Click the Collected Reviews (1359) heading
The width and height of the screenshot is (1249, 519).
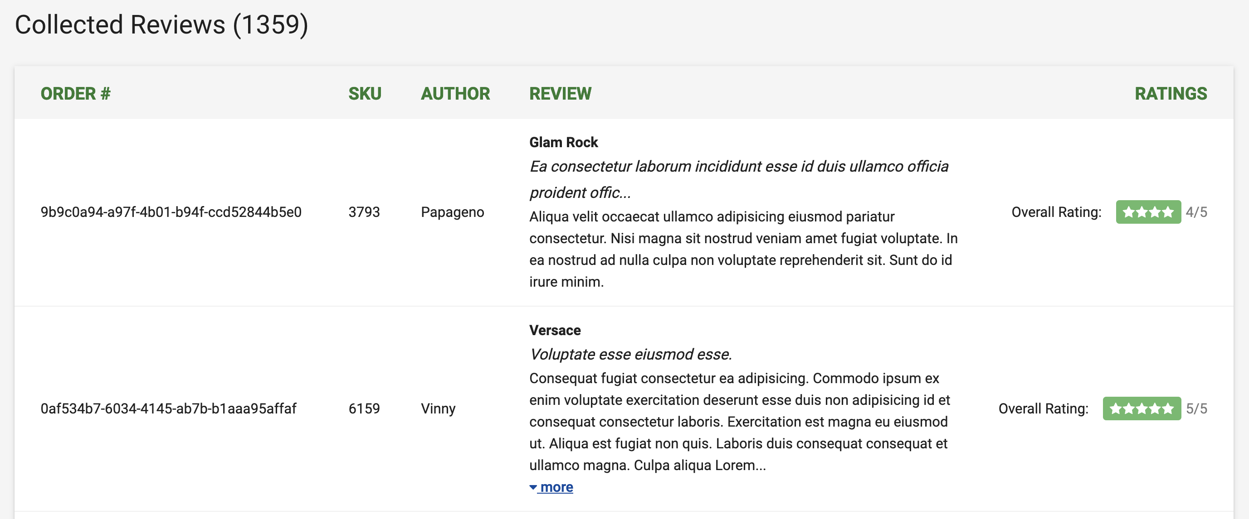(161, 25)
